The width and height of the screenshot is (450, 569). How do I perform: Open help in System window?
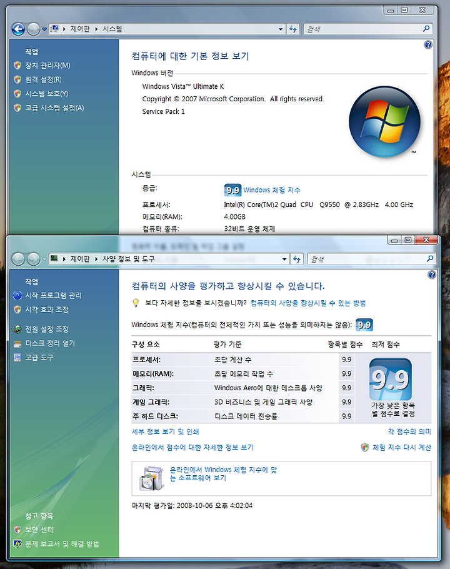coord(428,44)
